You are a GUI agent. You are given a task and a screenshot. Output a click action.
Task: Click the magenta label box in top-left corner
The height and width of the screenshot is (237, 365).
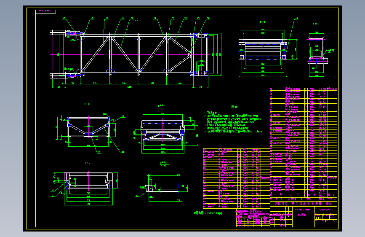(x=45, y=11)
